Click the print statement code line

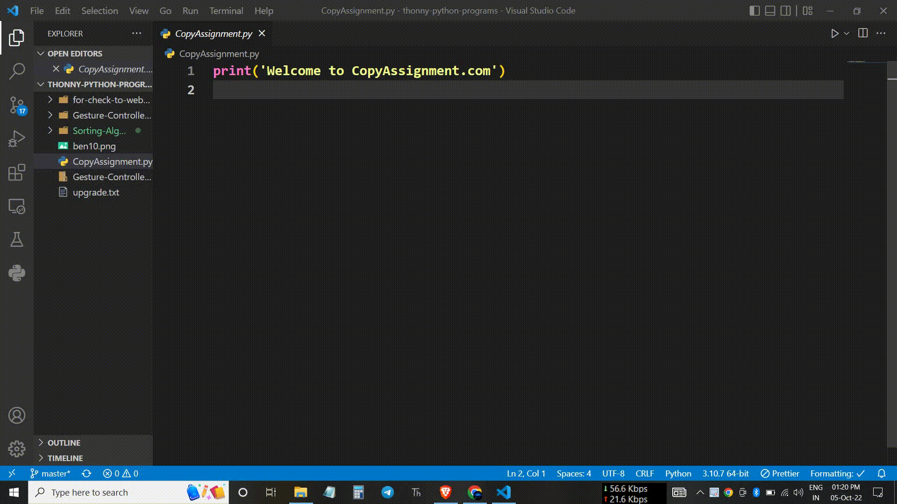pyautogui.click(x=359, y=71)
